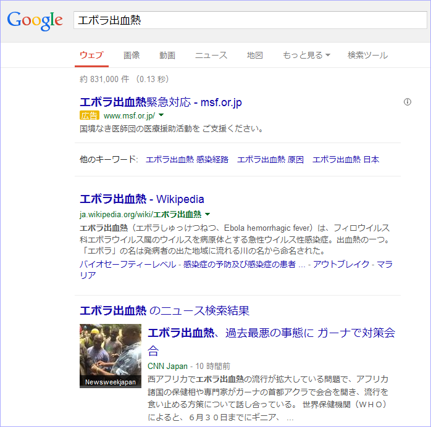Click the 国境なき医師団 ad description text

click(x=172, y=128)
